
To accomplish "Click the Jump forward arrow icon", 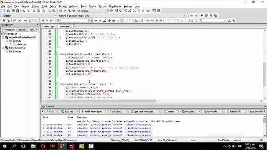I will pos(196,16).
